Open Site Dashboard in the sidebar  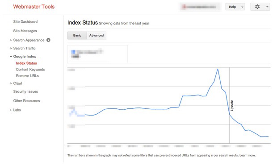coord(25,22)
